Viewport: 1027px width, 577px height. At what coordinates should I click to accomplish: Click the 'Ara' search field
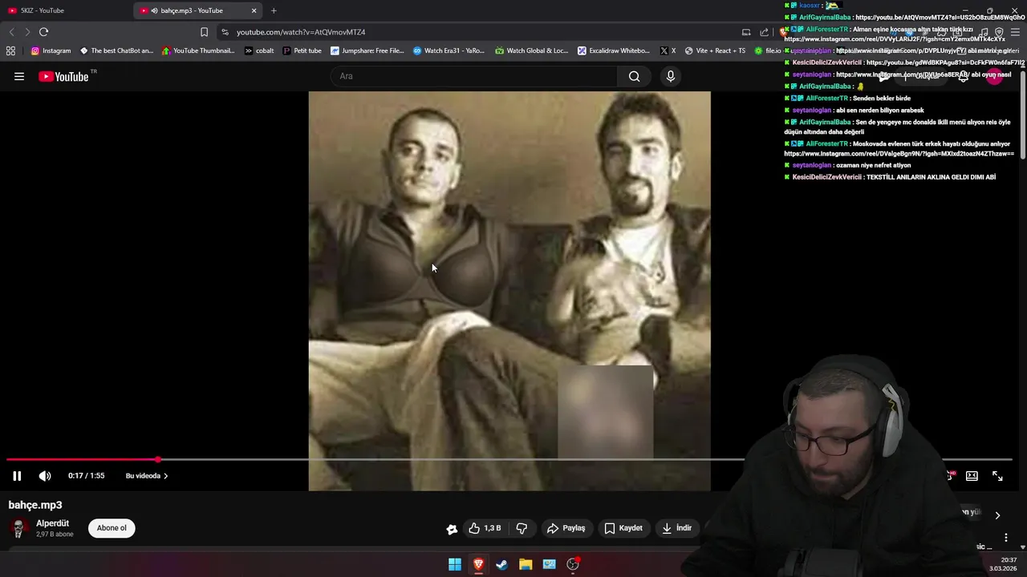475,76
